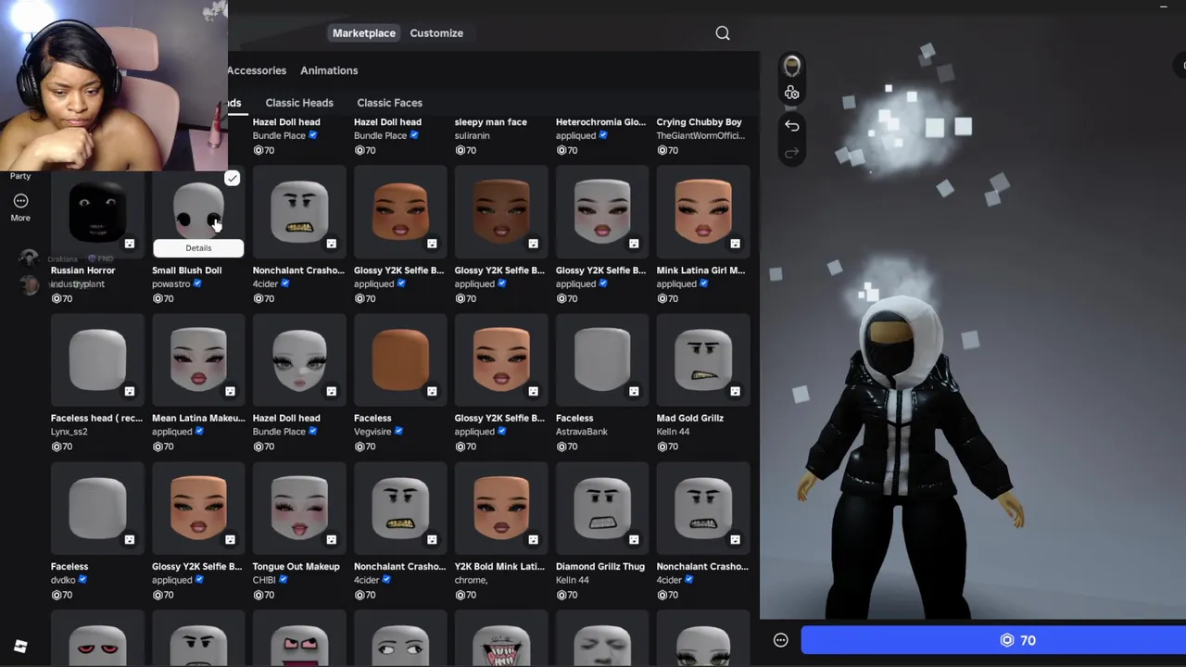Click the Tongue Out Makeup item title
This screenshot has width=1186, height=667.
click(x=296, y=566)
